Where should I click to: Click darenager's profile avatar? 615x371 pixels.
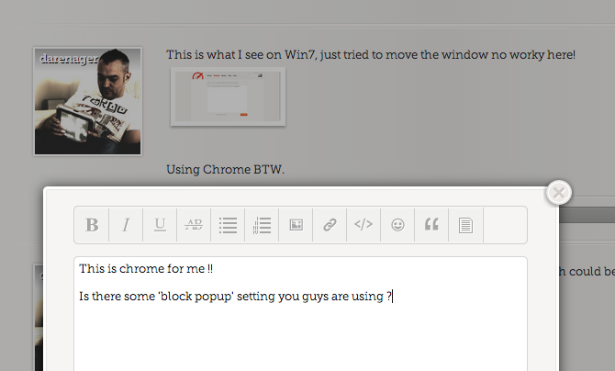tap(87, 101)
